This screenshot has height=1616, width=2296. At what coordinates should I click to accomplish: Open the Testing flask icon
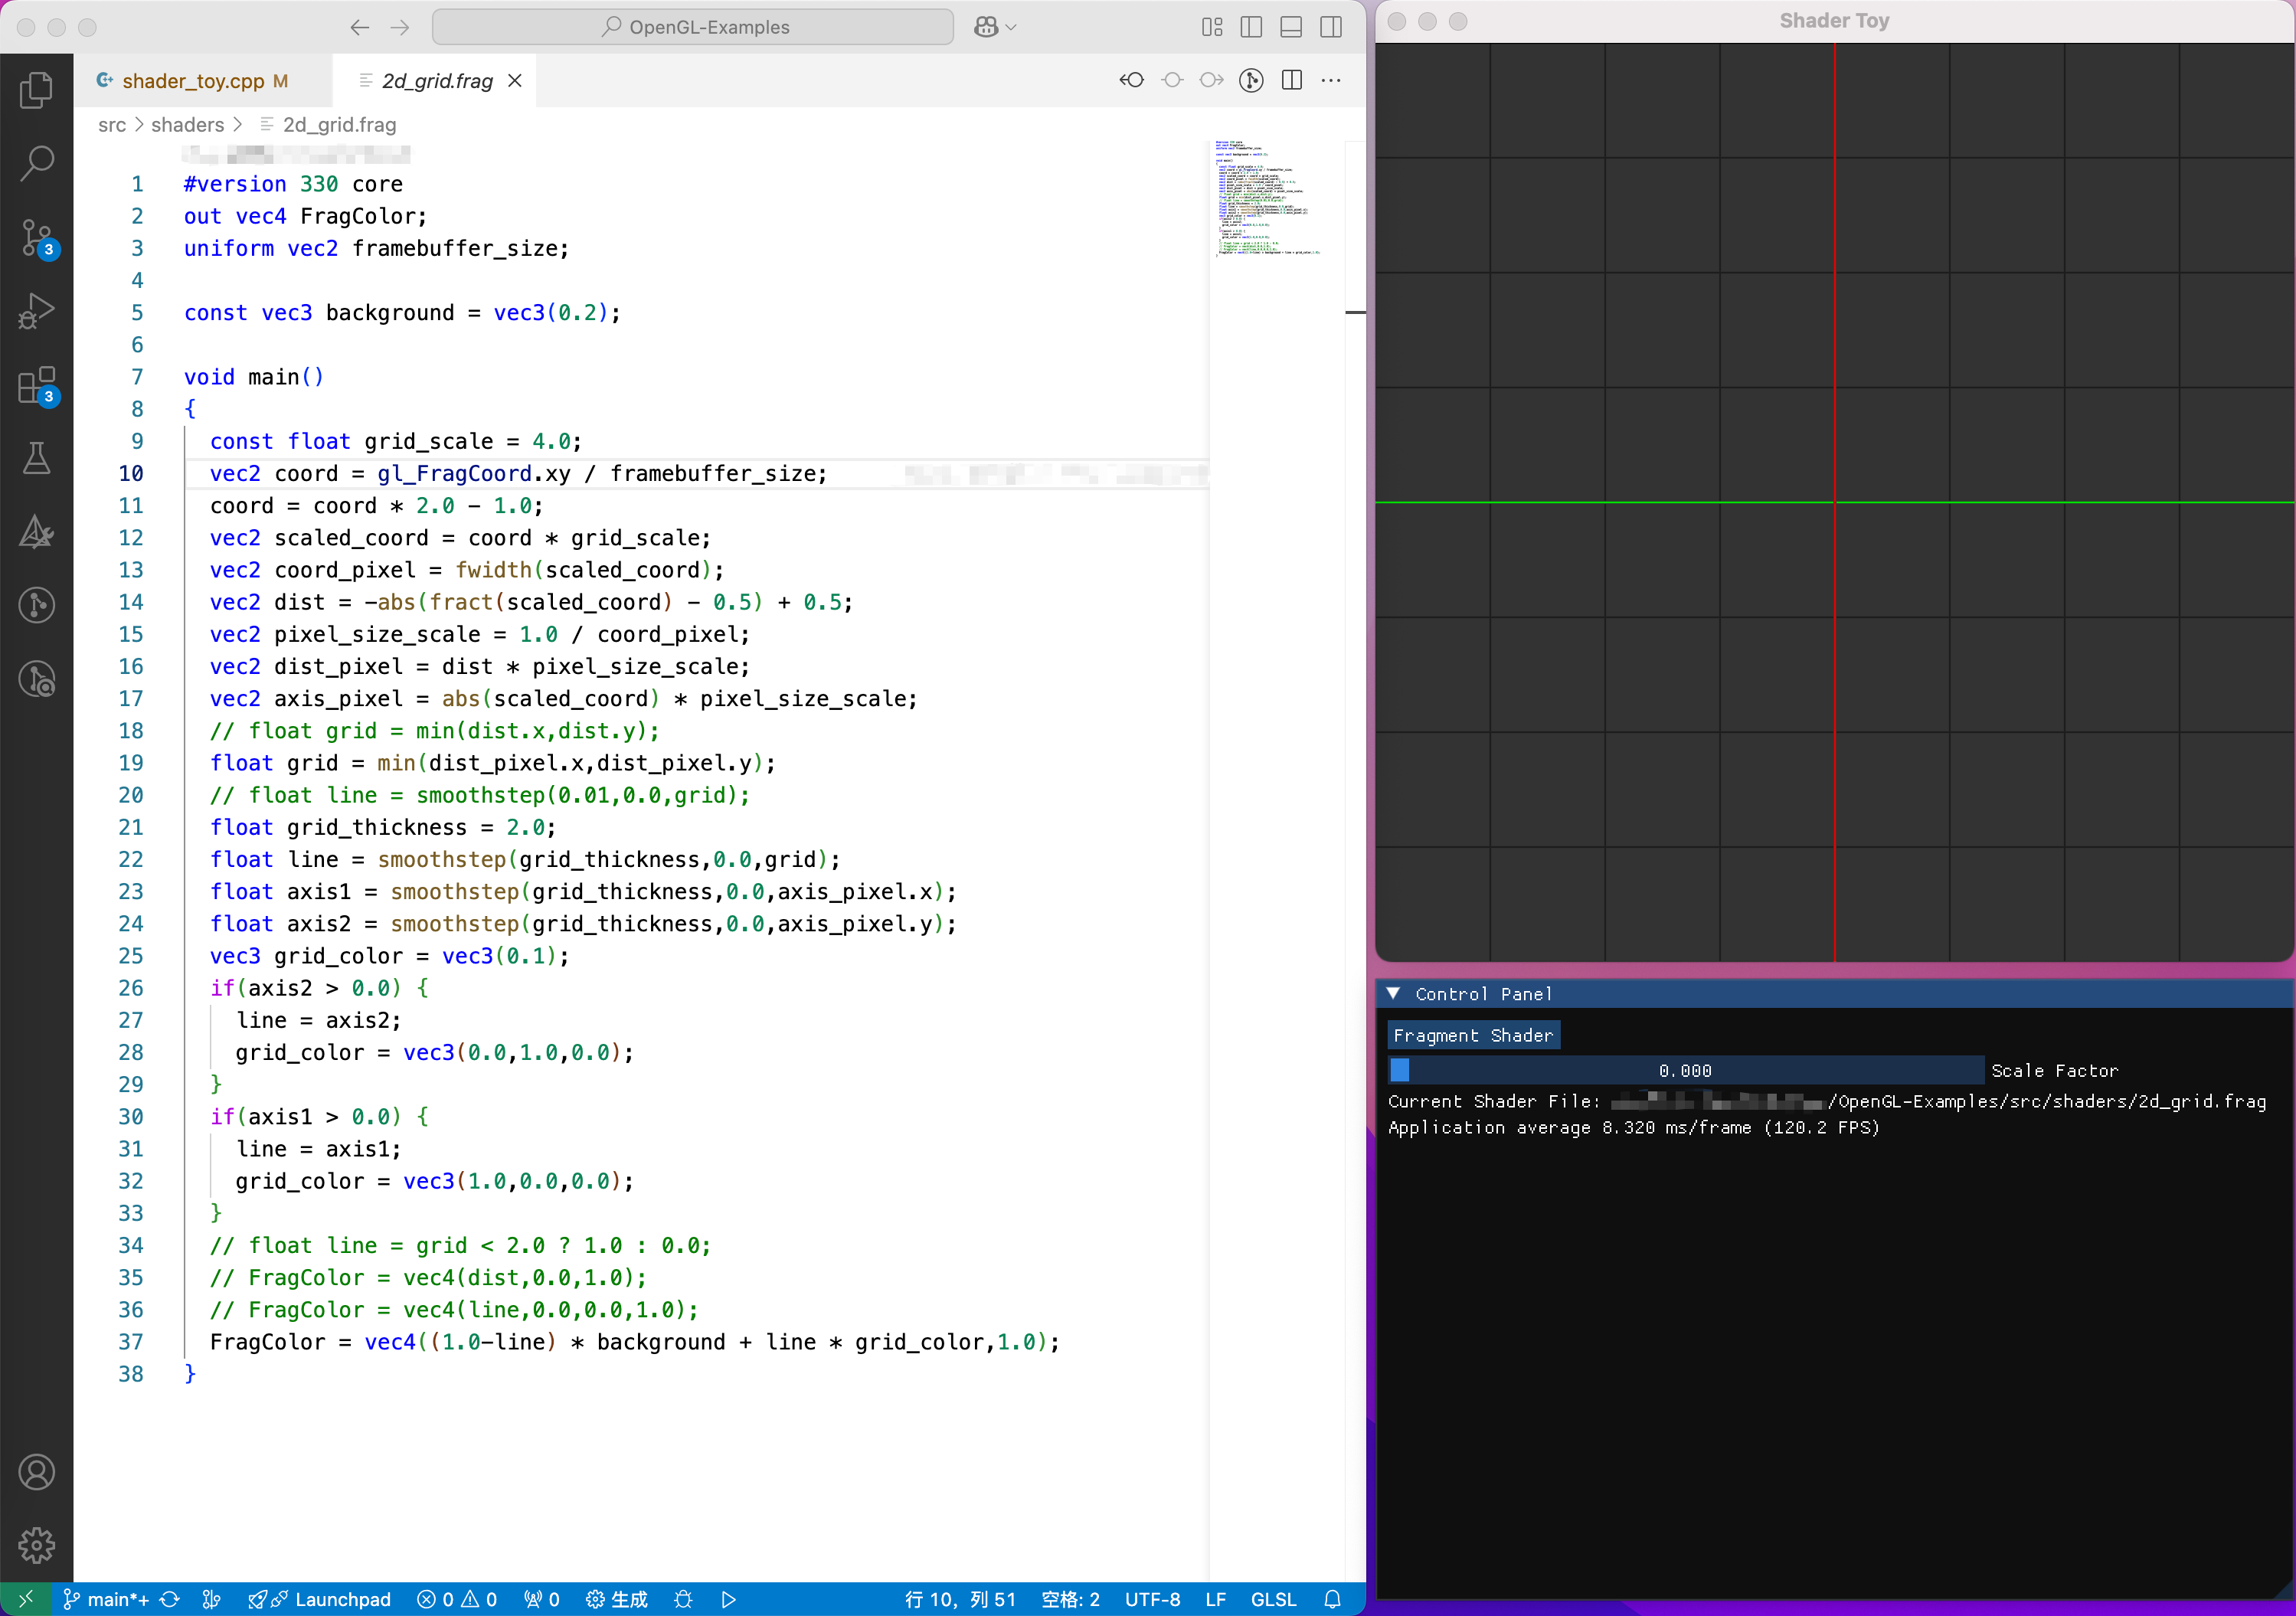point(36,458)
